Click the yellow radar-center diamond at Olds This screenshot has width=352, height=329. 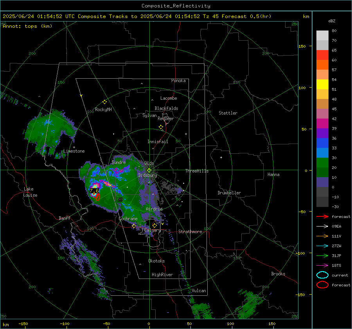[149, 171]
